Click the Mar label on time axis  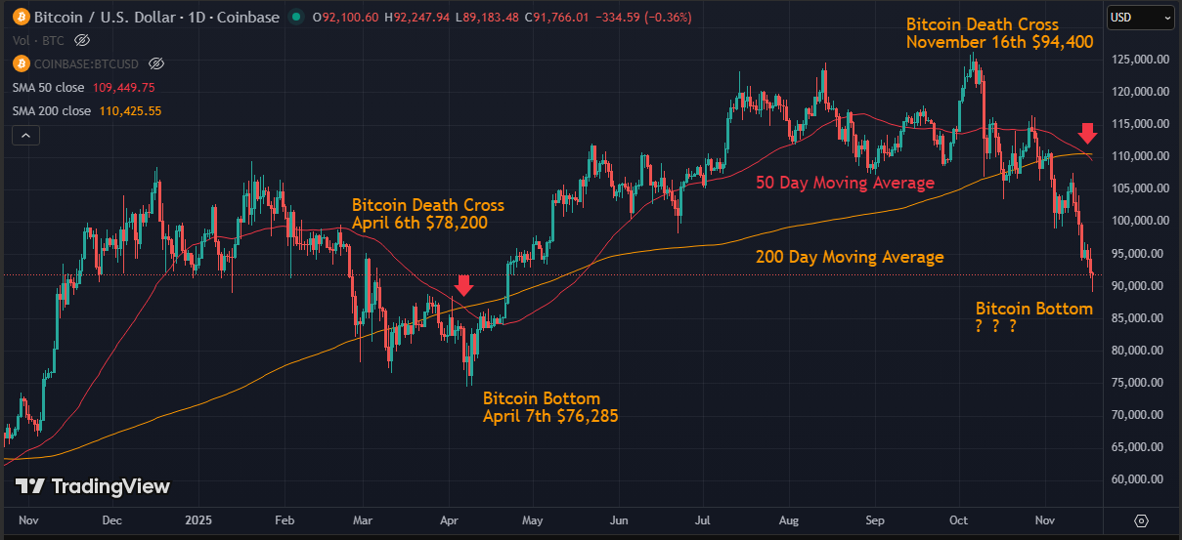363,519
